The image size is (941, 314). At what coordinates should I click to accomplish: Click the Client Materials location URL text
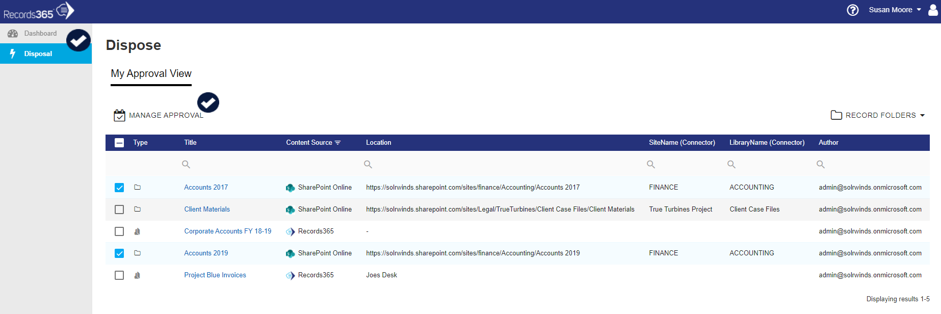pyautogui.click(x=500, y=209)
